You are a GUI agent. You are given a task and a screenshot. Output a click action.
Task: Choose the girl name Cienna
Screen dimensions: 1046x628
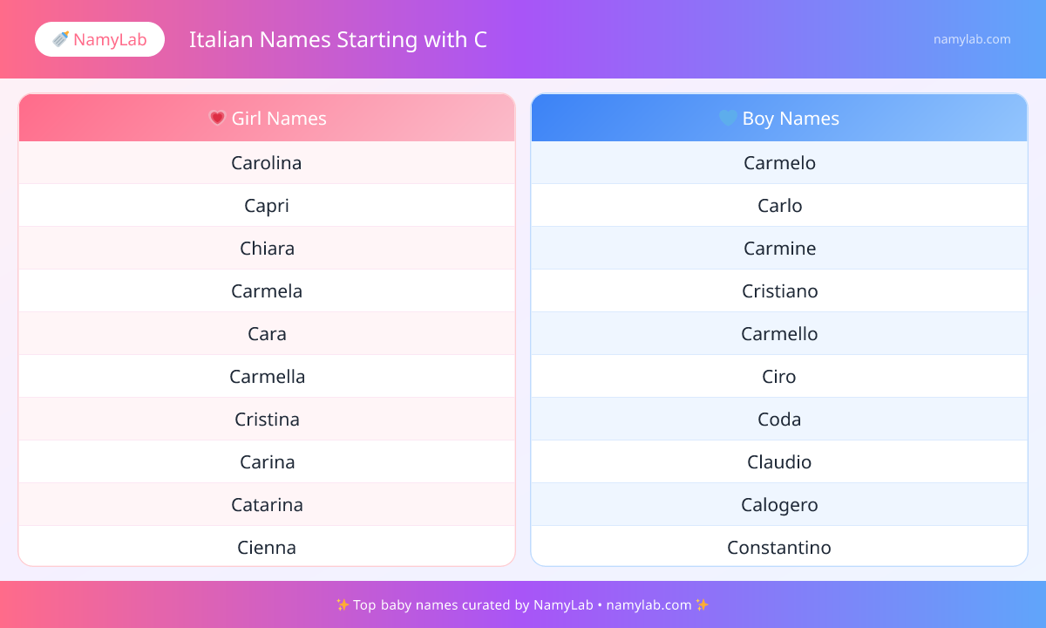pyautogui.click(x=267, y=547)
